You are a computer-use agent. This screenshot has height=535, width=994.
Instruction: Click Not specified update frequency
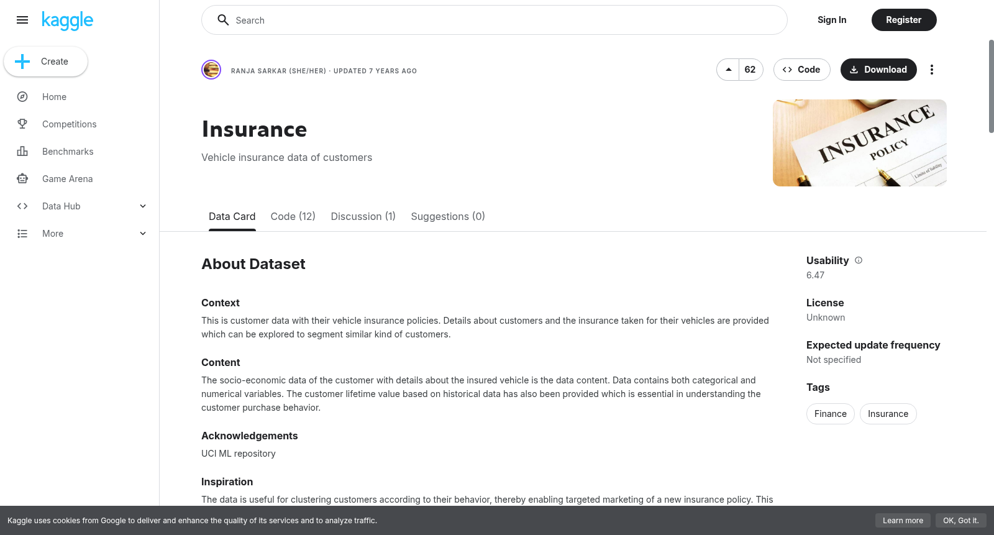pos(834,360)
